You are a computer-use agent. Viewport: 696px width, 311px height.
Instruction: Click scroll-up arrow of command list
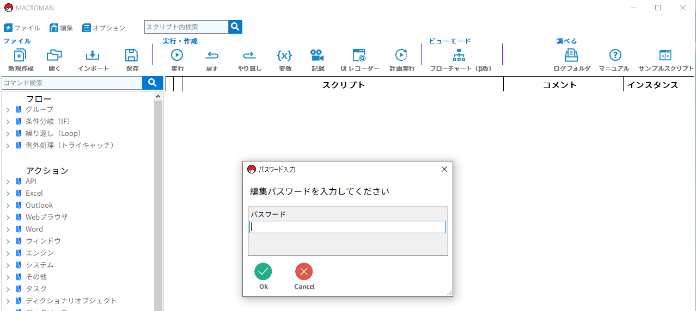point(158,96)
